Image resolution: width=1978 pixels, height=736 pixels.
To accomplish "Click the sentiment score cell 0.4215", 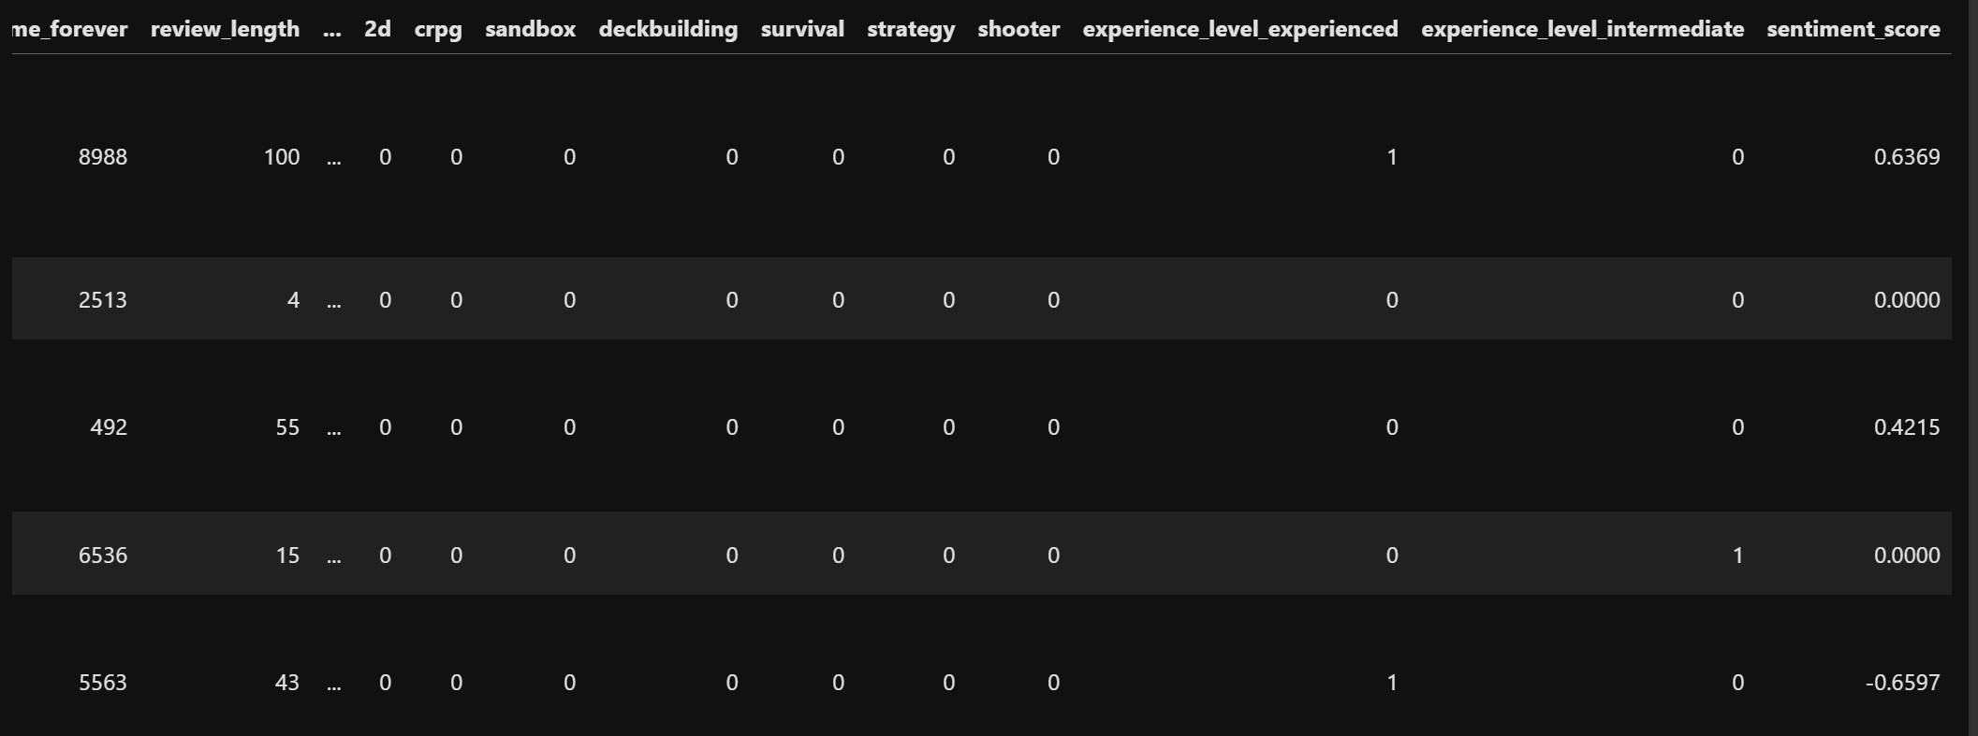I will (x=1907, y=427).
